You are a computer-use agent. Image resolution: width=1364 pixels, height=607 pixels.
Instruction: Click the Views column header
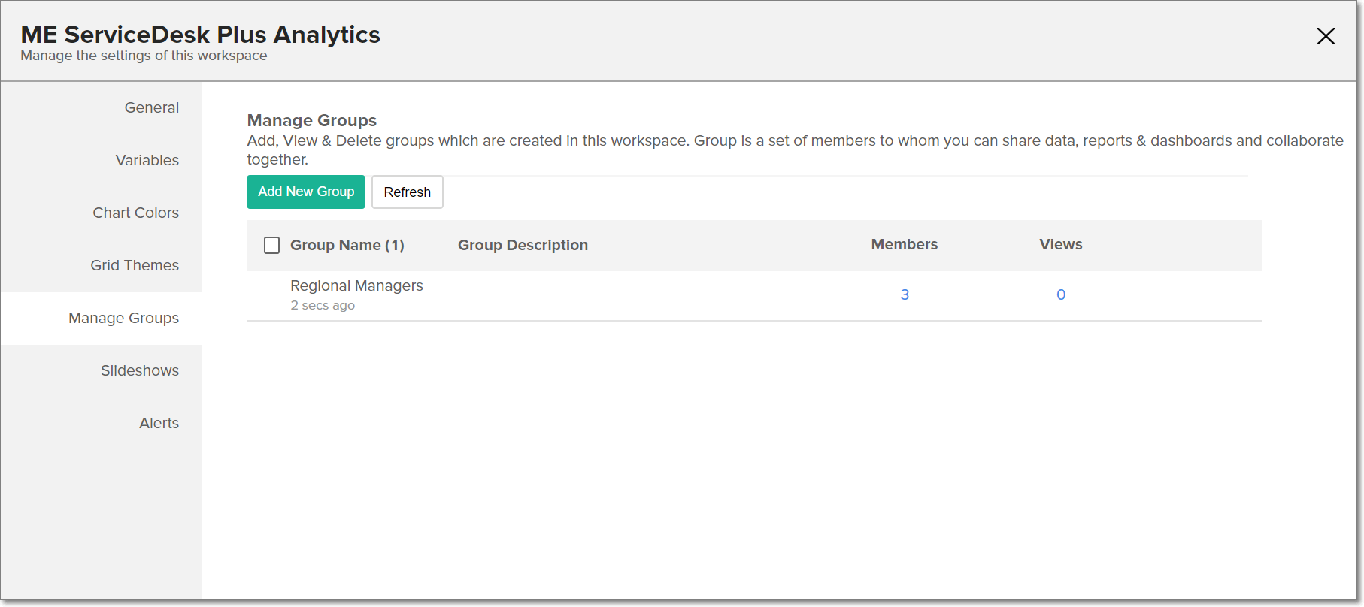pos(1060,244)
